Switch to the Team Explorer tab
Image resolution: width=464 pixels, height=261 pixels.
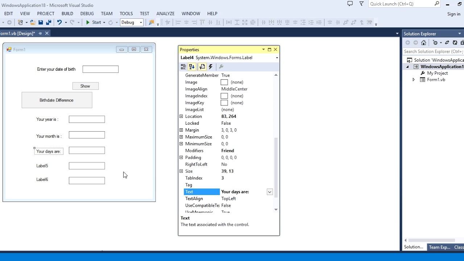point(439,247)
